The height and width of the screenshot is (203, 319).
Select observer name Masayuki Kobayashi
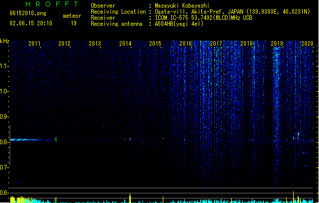pos(182,6)
